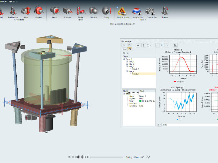Select the Motors tool icon
This screenshot has height=163, width=218.
tap(55, 11)
